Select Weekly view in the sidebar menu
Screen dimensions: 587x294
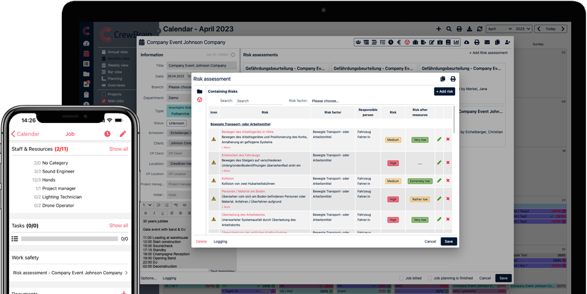pyautogui.click(x=118, y=65)
